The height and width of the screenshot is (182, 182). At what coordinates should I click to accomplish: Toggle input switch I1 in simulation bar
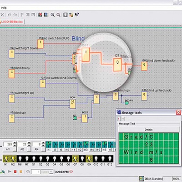coord(49,145)
